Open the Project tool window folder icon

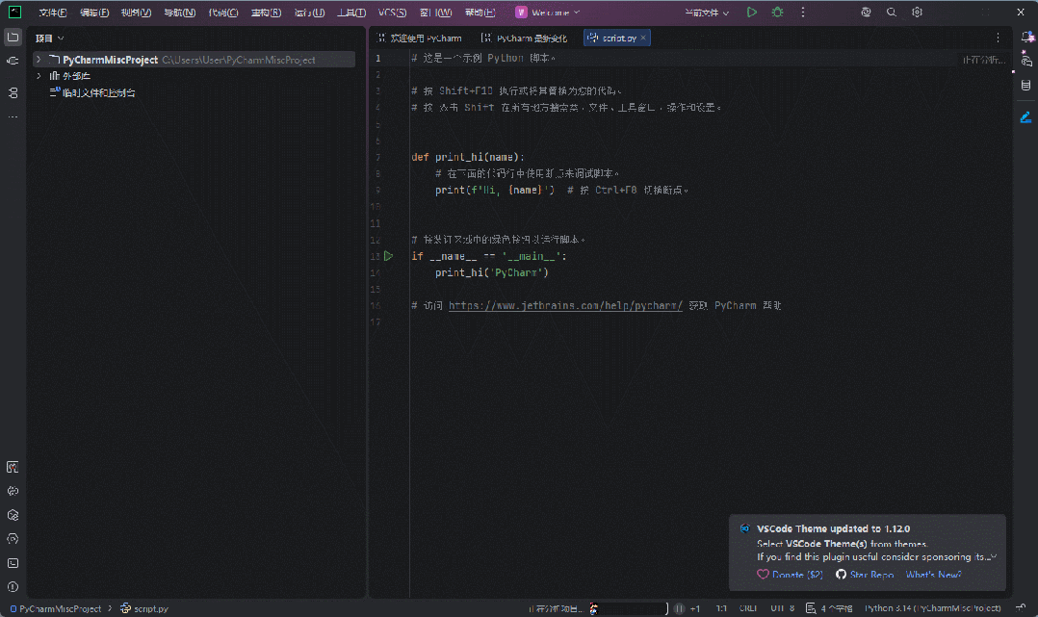[13, 38]
